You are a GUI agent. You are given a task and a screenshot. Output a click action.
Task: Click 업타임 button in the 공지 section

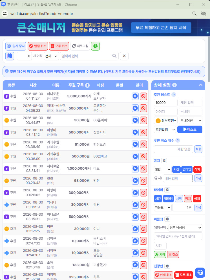click(x=187, y=169)
